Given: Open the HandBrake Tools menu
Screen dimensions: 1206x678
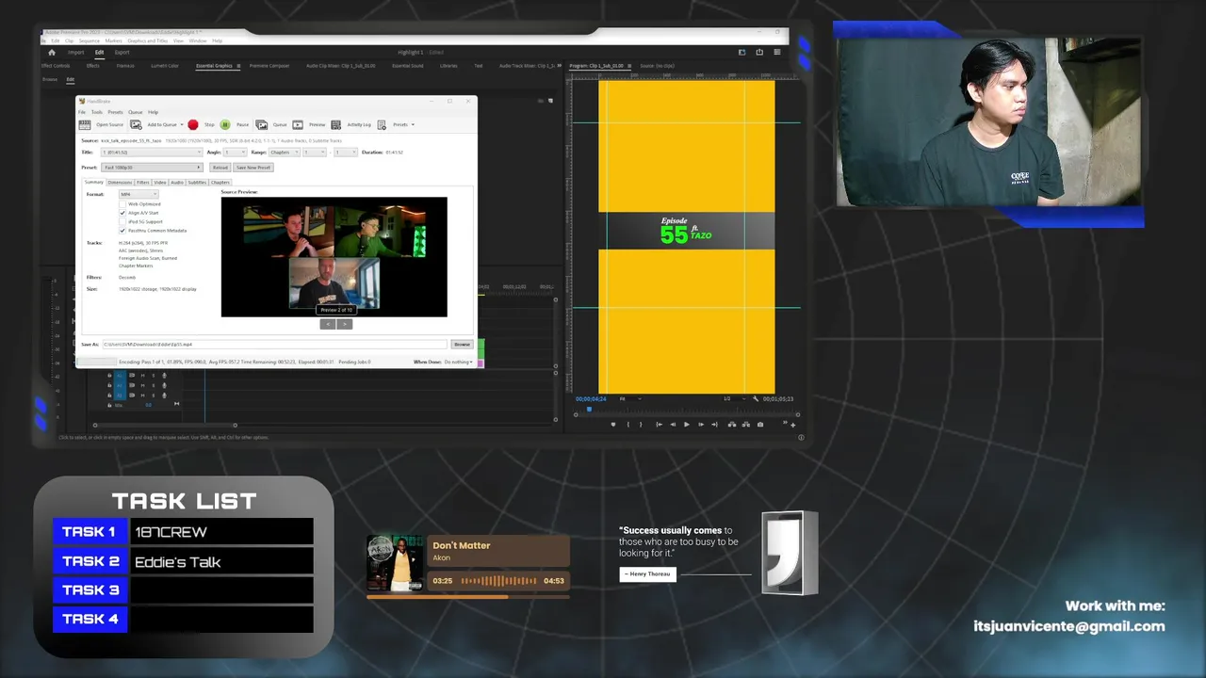Looking at the screenshot, I should tap(97, 112).
